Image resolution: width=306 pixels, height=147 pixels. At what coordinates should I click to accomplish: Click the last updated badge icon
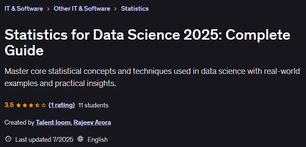pos(8,139)
